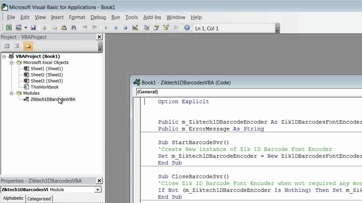Click the Redo toolbar icon
This screenshot has height=203, width=362.
pos(94,28)
